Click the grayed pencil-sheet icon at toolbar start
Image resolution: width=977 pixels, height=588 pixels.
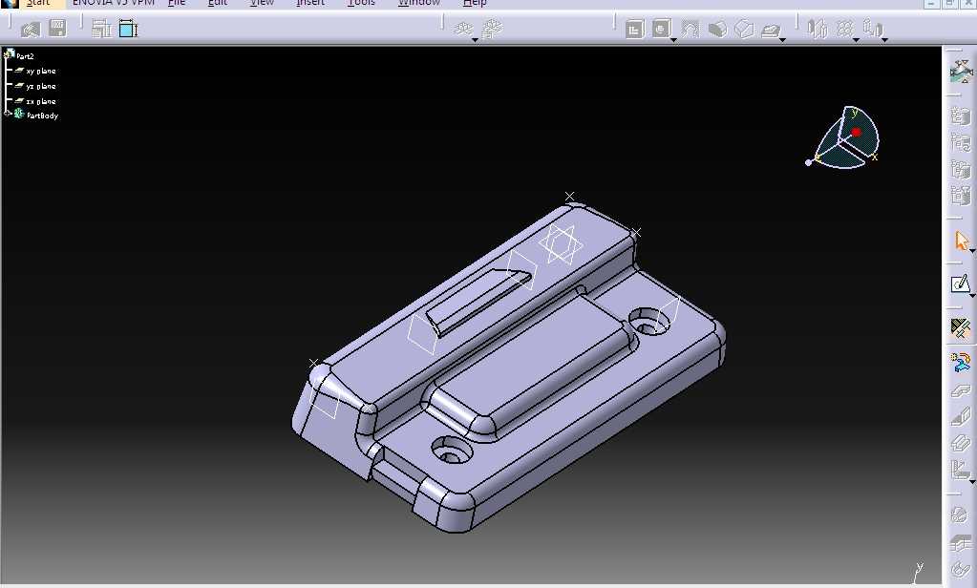[x=30, y=29]
